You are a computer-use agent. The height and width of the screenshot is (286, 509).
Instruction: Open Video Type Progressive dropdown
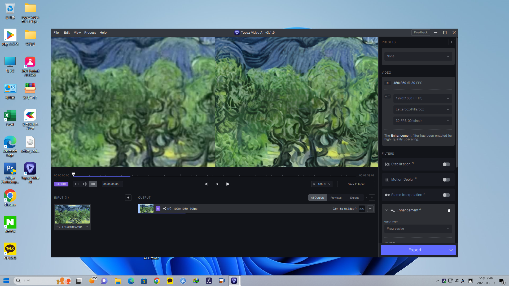coord(418,229)
